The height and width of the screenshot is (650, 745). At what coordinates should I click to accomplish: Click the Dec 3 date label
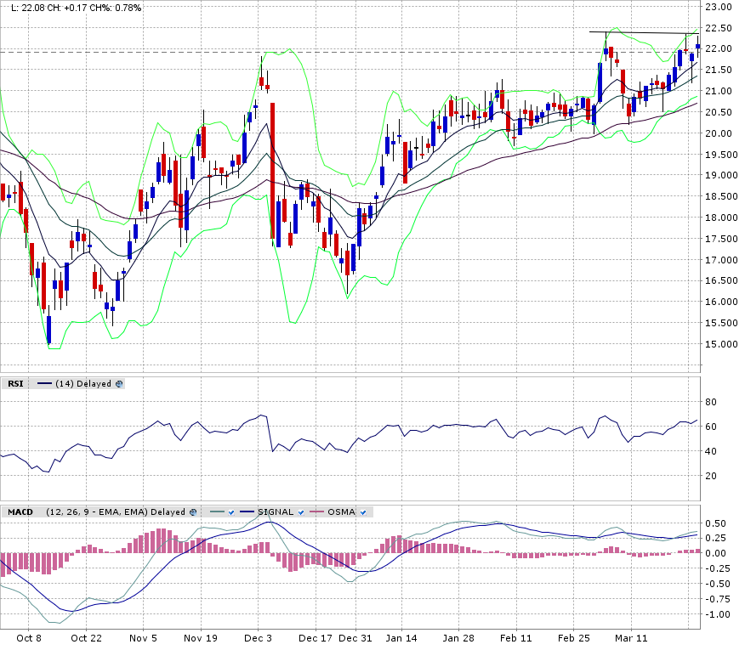258,637
